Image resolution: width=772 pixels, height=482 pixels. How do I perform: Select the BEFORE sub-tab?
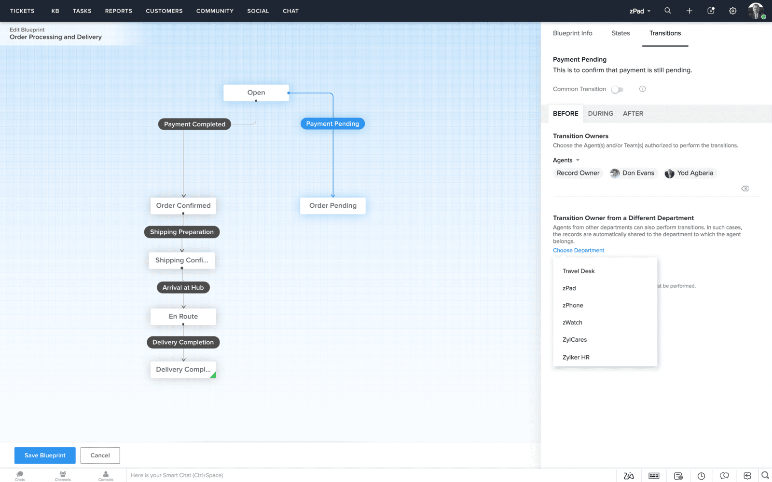(565, 114)
